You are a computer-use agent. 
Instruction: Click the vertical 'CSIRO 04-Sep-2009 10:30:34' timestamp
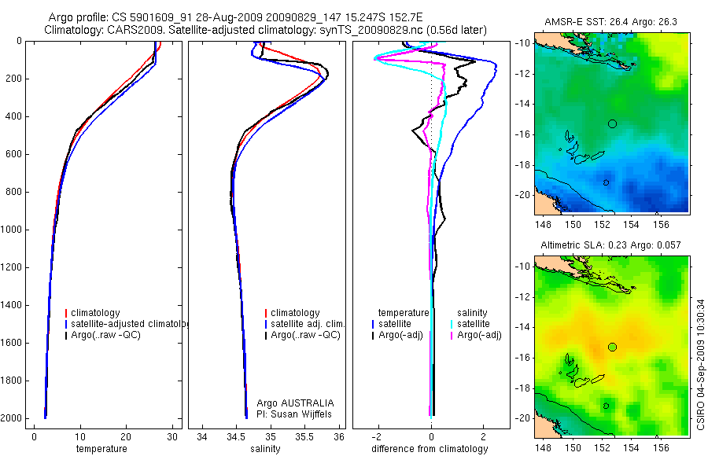click(700, 364)
